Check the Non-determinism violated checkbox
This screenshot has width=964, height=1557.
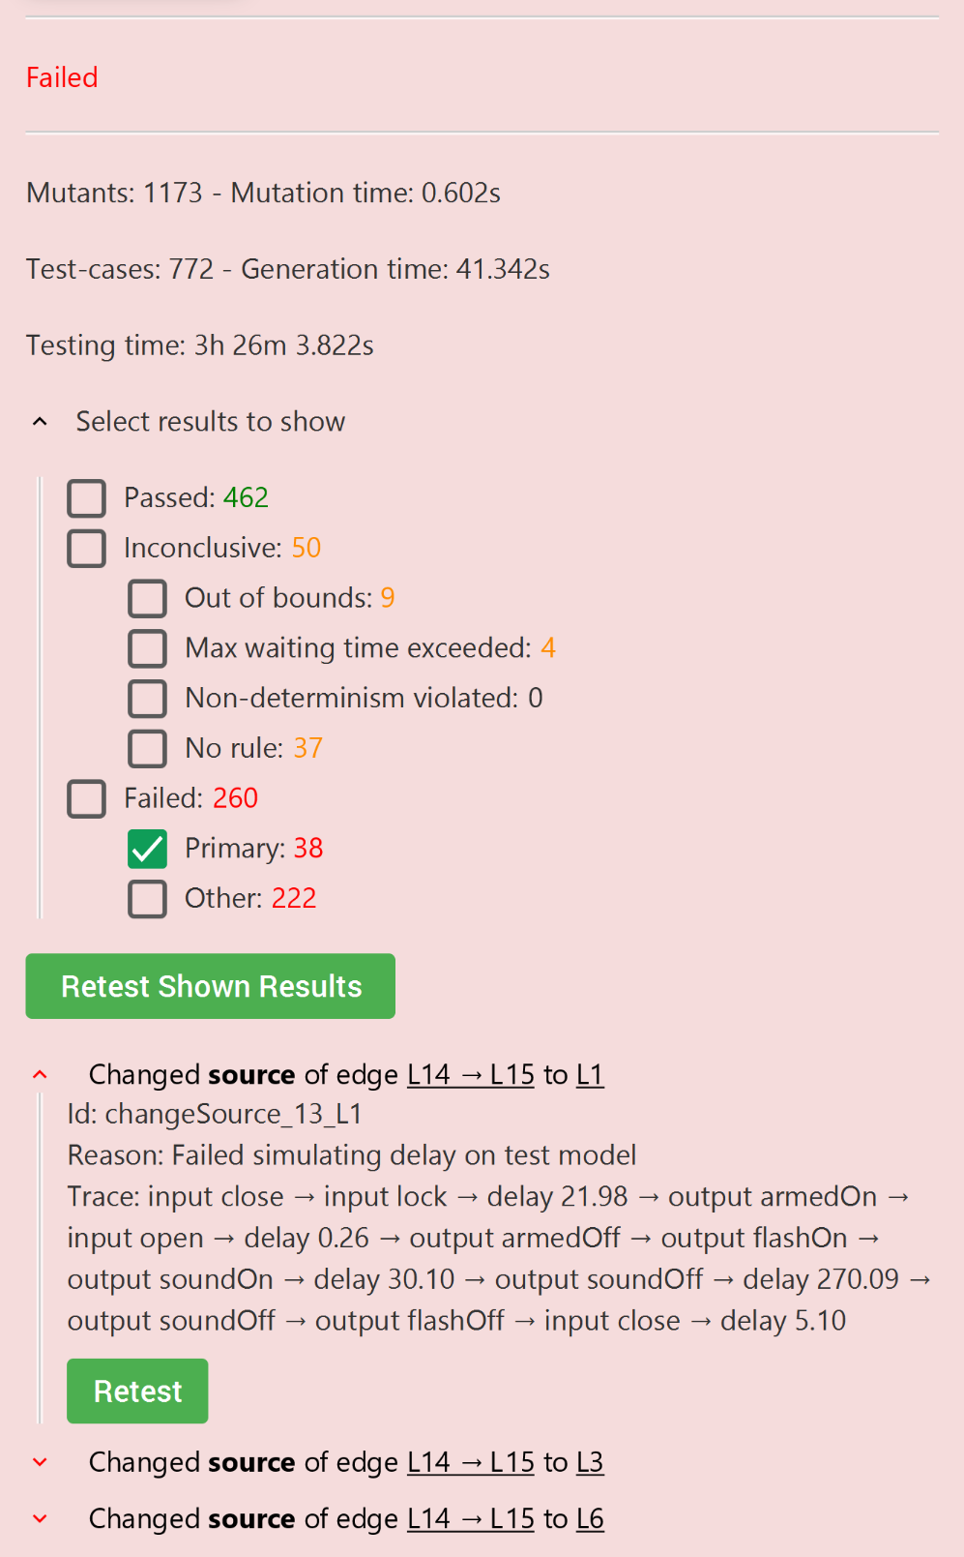[148, 699]
